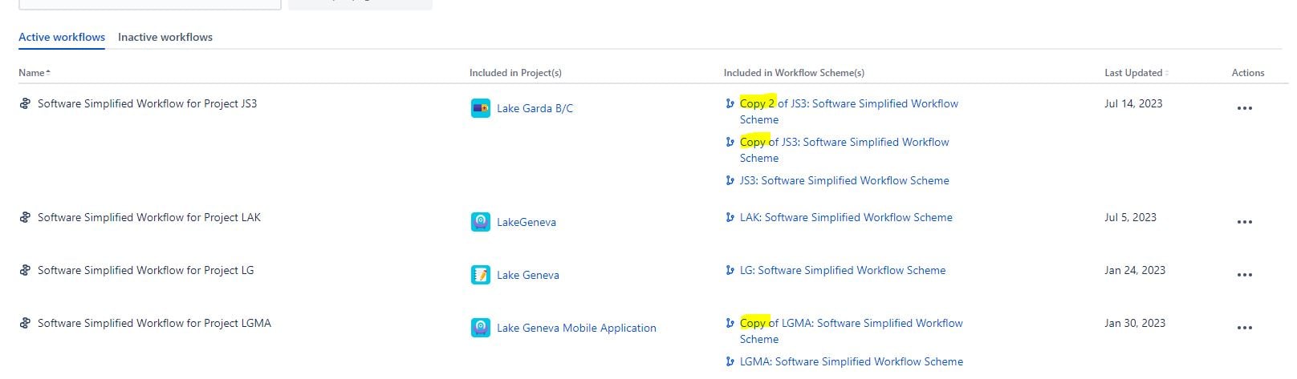Select Software Simplified Workflow for Project JS3
Viewport: 1297px width, 379px height.
click(x=147, y=103)
